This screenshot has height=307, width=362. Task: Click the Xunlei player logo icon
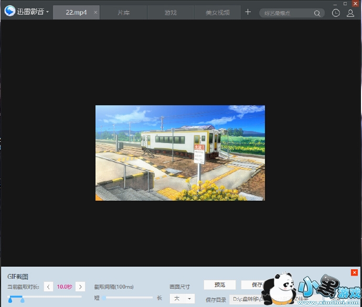(9, 11)
